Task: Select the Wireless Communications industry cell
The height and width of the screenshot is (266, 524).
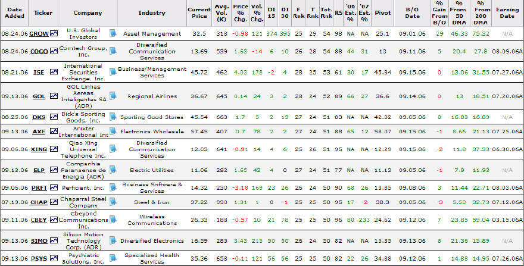Action: point(152,220)
